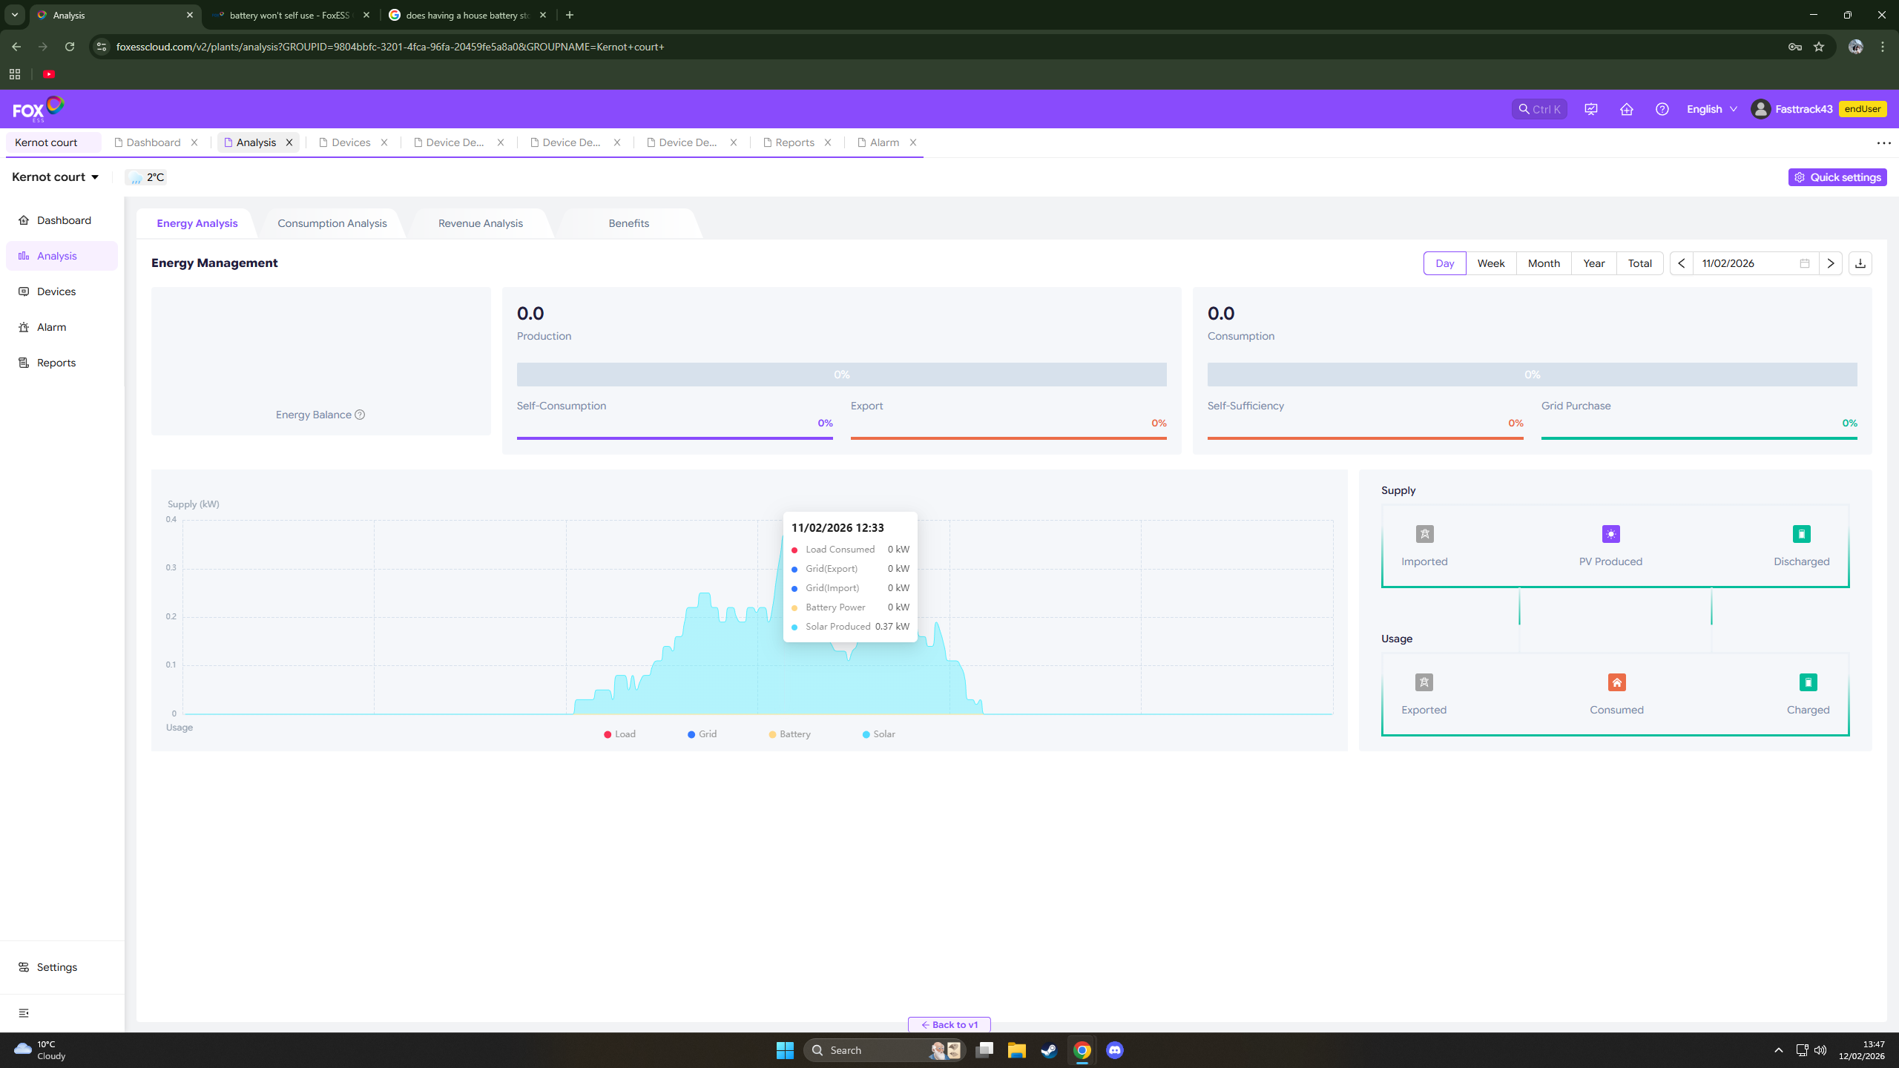1899x1068 pixels.
Task: Click the Energy Balance info icon
Action: pos(360,415)
